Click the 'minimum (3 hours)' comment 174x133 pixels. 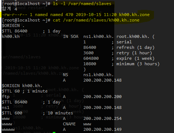[138, 64]
